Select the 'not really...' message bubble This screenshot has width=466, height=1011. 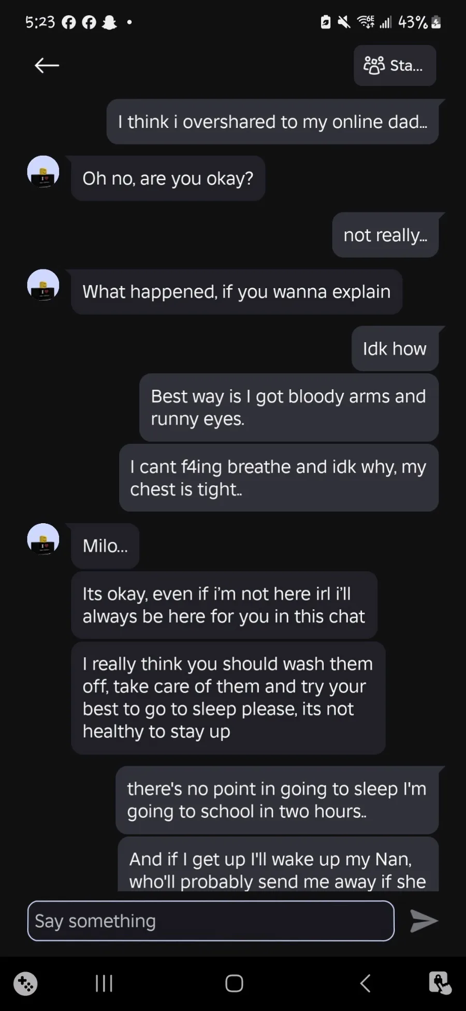(x=385, y=235)
